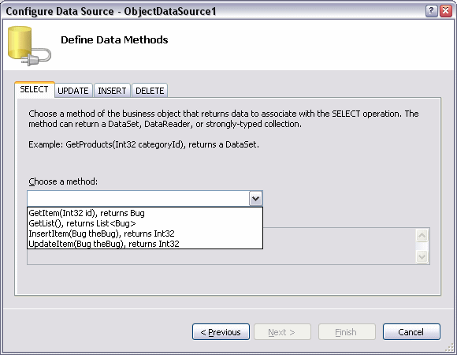Image resolution: width=457 pixels, height=355 pixels.
Task: Choose GetList(), returns List<Bug>
Action: click(x=145, y=223)
